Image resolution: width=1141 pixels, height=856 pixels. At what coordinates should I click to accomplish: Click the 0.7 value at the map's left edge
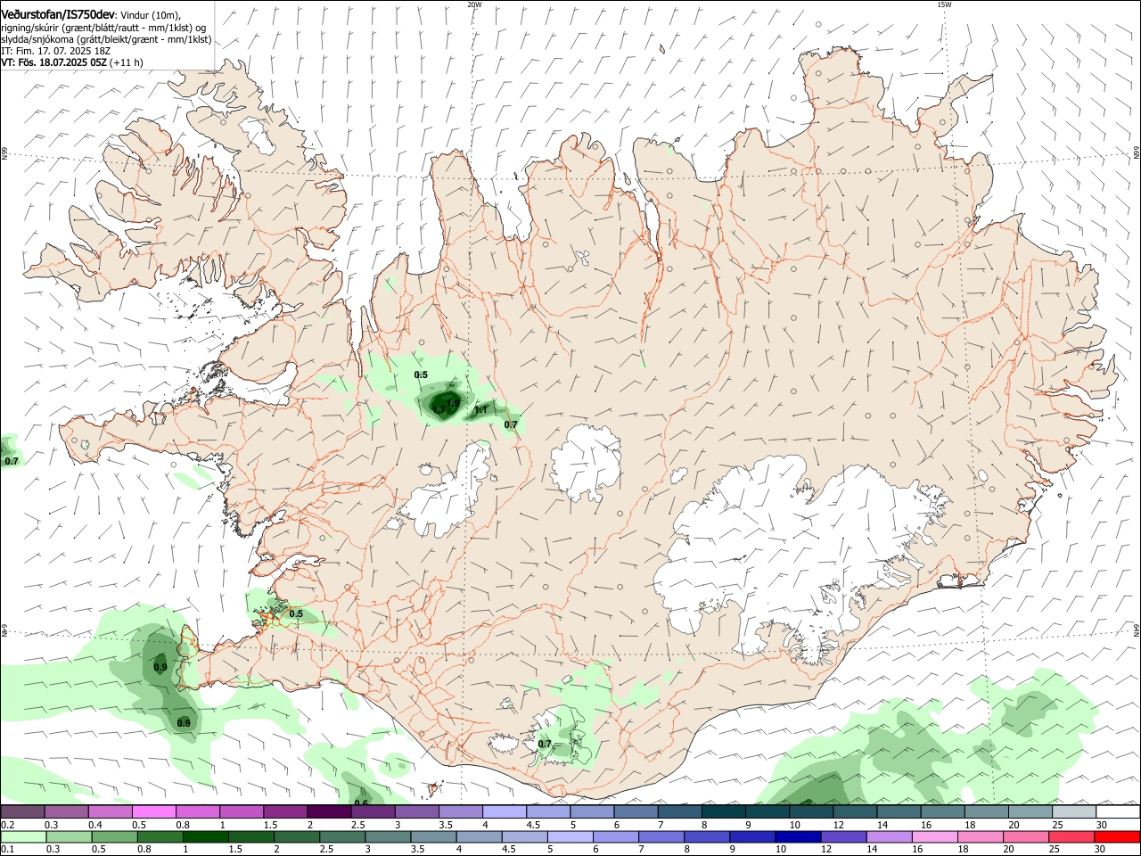click(x=12, y=461)
